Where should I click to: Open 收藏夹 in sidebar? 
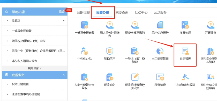coord(16,21)
